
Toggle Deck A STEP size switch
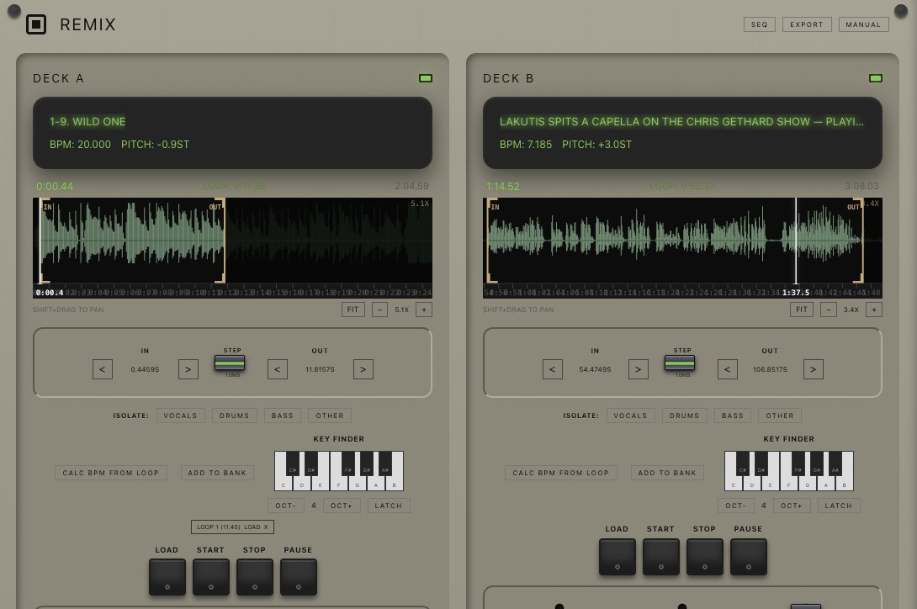[x=230, y=363]
